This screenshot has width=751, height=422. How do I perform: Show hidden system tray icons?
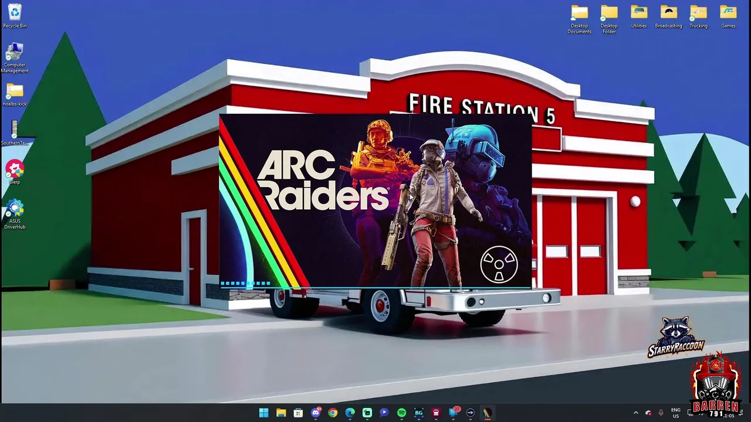pos(635,413)
